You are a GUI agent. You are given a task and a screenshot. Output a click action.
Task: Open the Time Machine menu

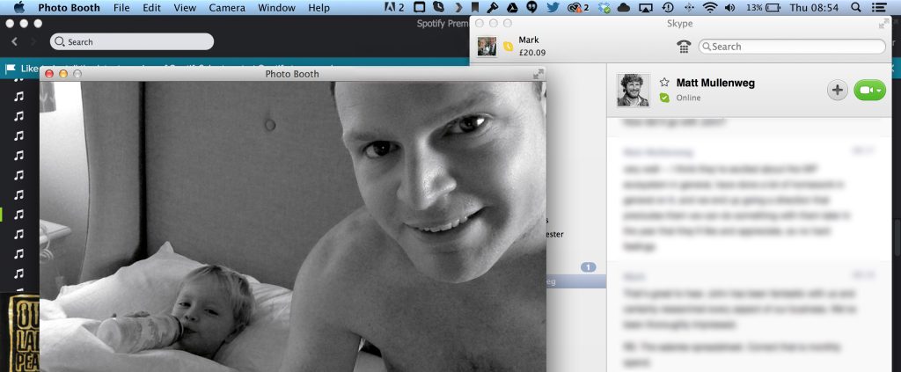point(668,7)
